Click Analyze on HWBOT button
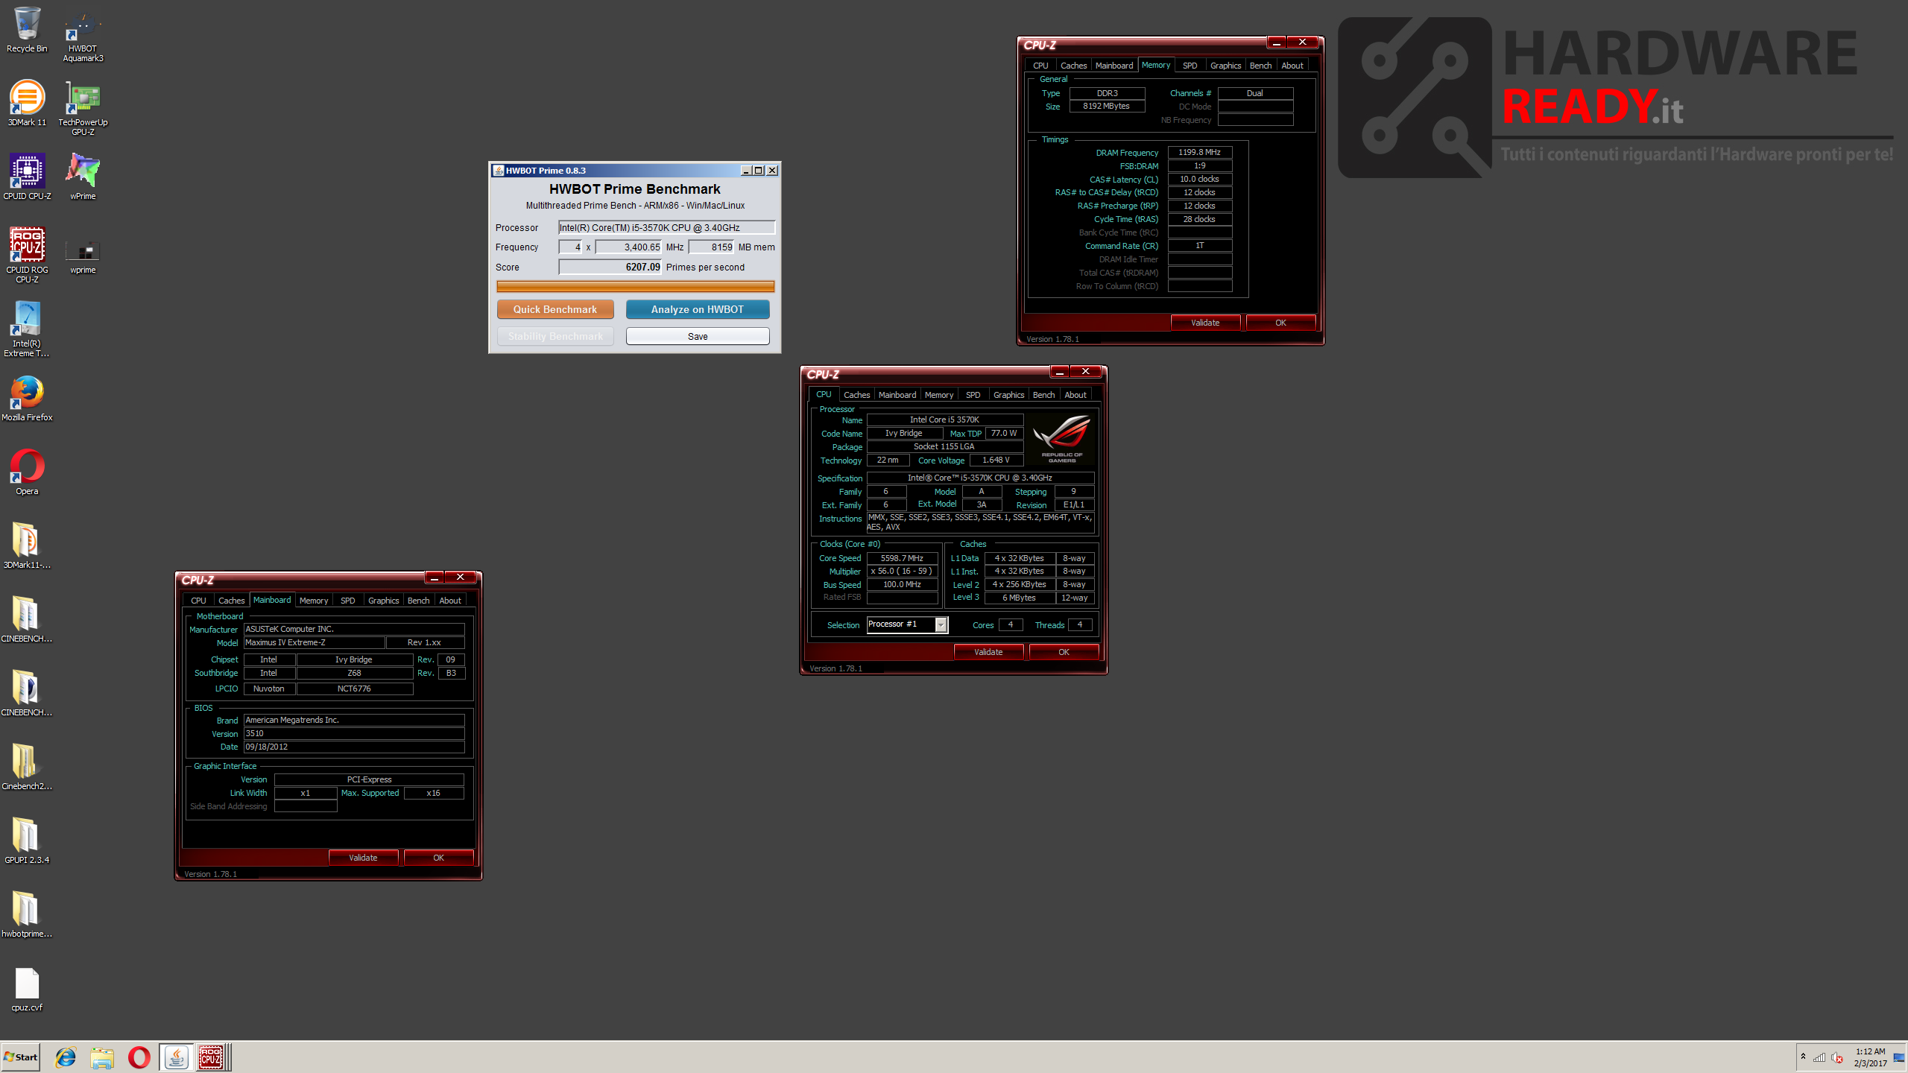1908x1073 pixels. click(x=698, y=309)
